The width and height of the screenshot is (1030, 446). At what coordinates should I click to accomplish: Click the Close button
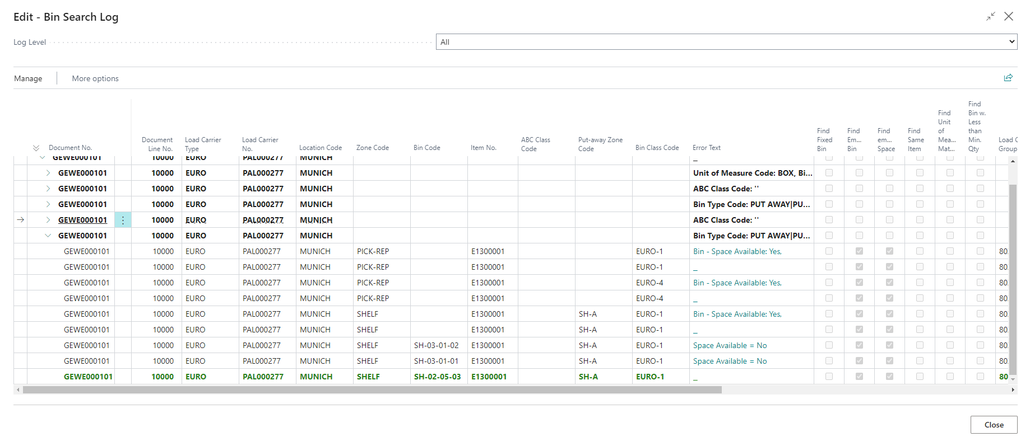pos(994,425)
